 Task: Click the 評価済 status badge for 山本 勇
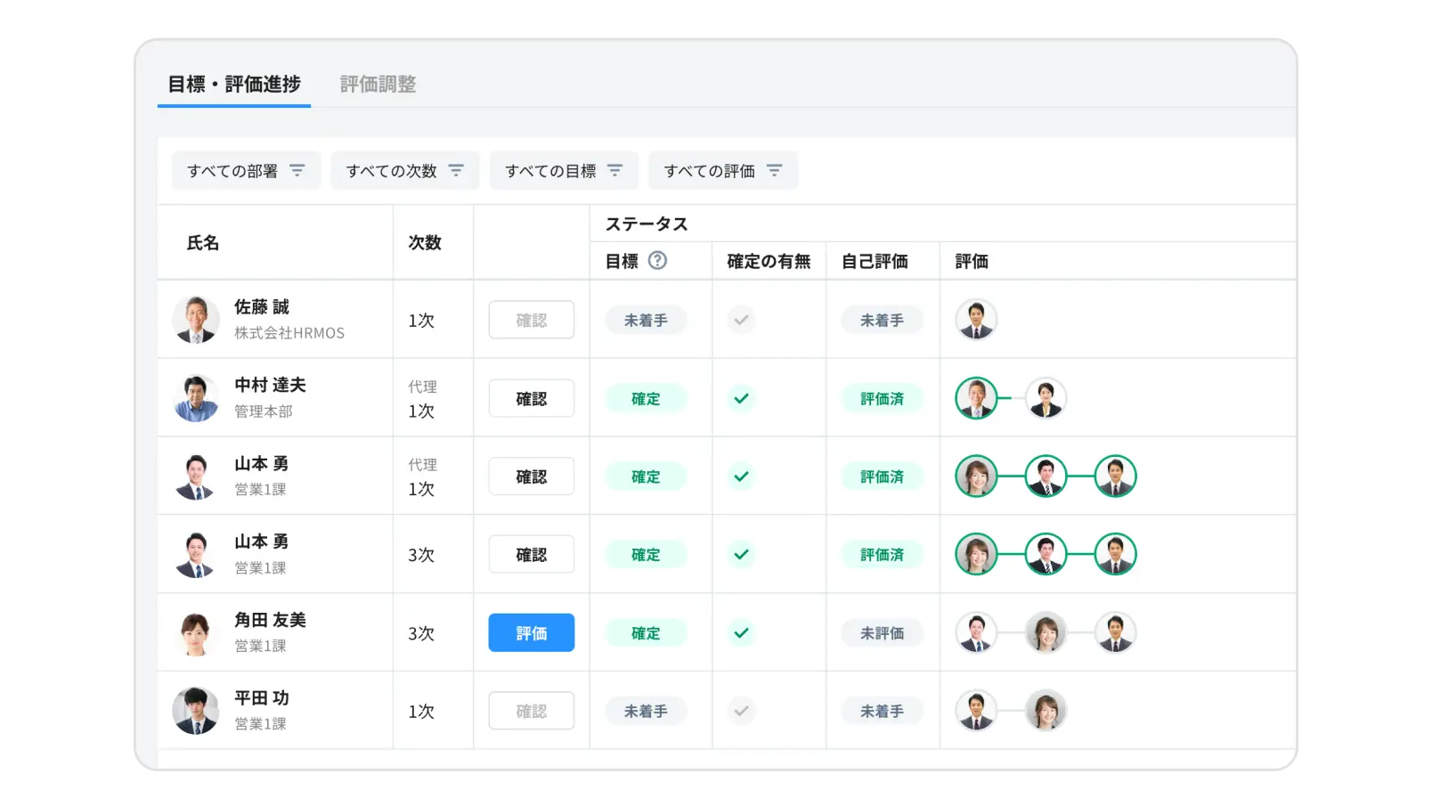pyautogui.click(x=882, y=476)
